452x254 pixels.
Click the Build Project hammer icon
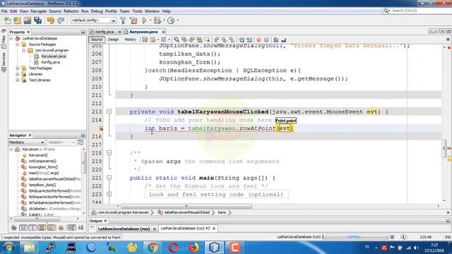[123, 20]
